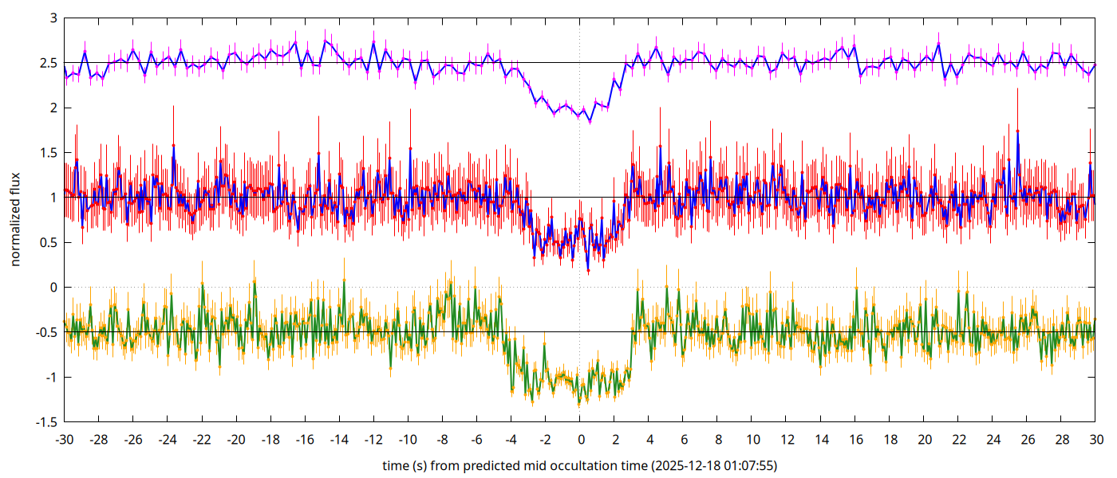Click the 'normalized flux' y-axis label
This screenshot has width=1117, height=478.
tap(15, 220)
